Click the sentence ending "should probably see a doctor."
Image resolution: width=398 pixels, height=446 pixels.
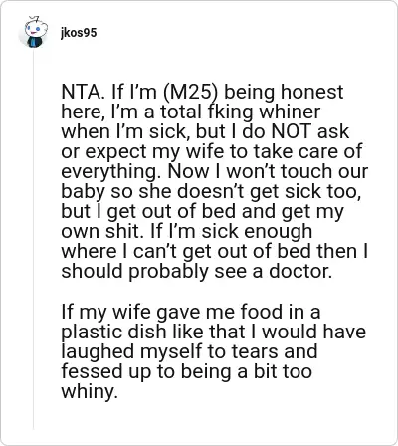pyautogui.click(x=196, y=271)
